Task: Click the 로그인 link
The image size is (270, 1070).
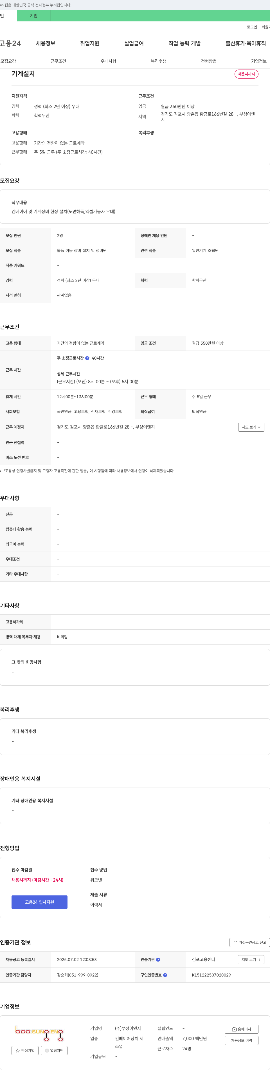Action: (252, 27)
